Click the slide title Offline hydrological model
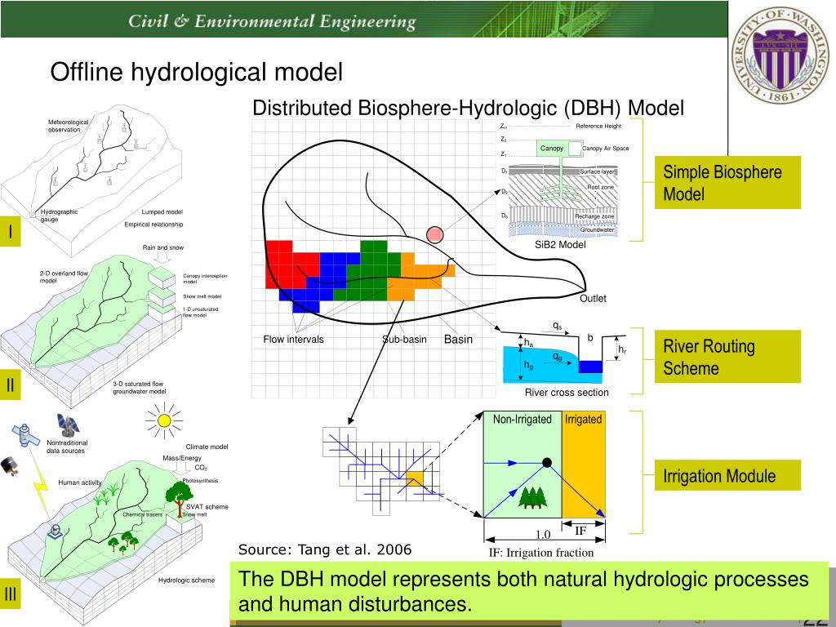Screen dimensions: 836x627 point(196,72)
